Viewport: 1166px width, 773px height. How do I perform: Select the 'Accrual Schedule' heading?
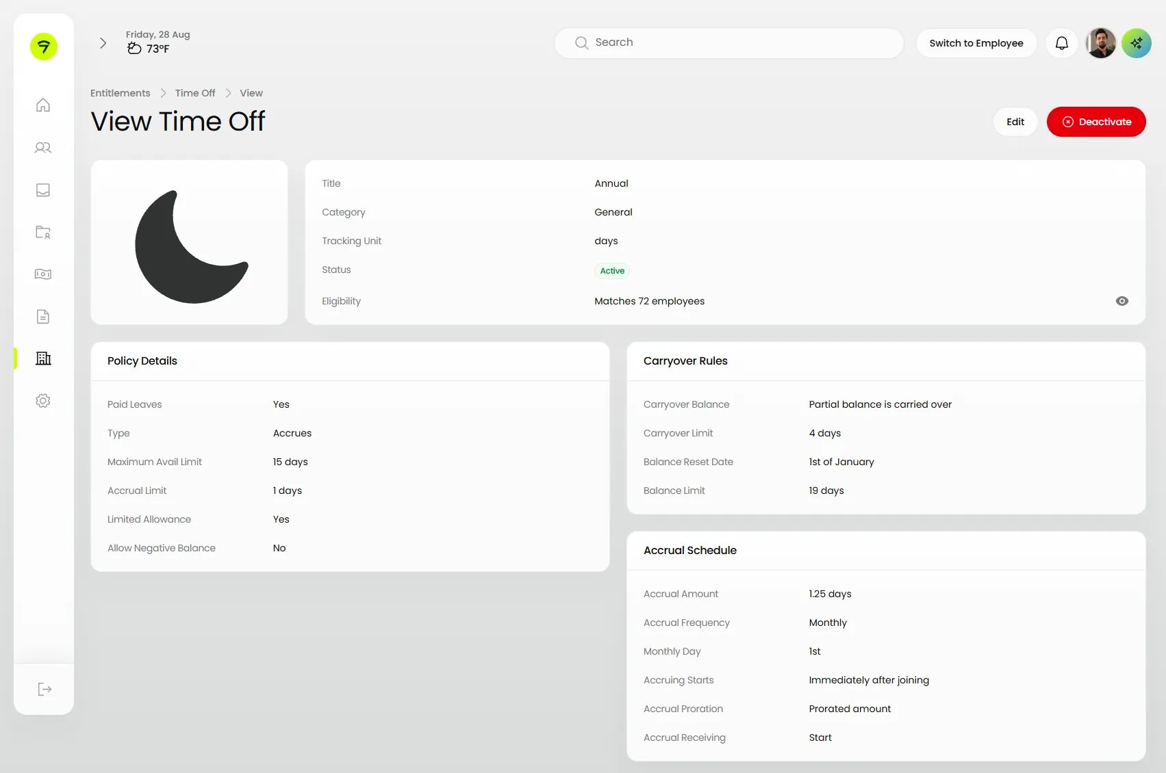click(690, 551)
